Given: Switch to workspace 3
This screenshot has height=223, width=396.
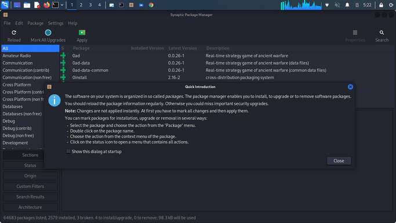Looking at the screenshot, I should 90,5.
